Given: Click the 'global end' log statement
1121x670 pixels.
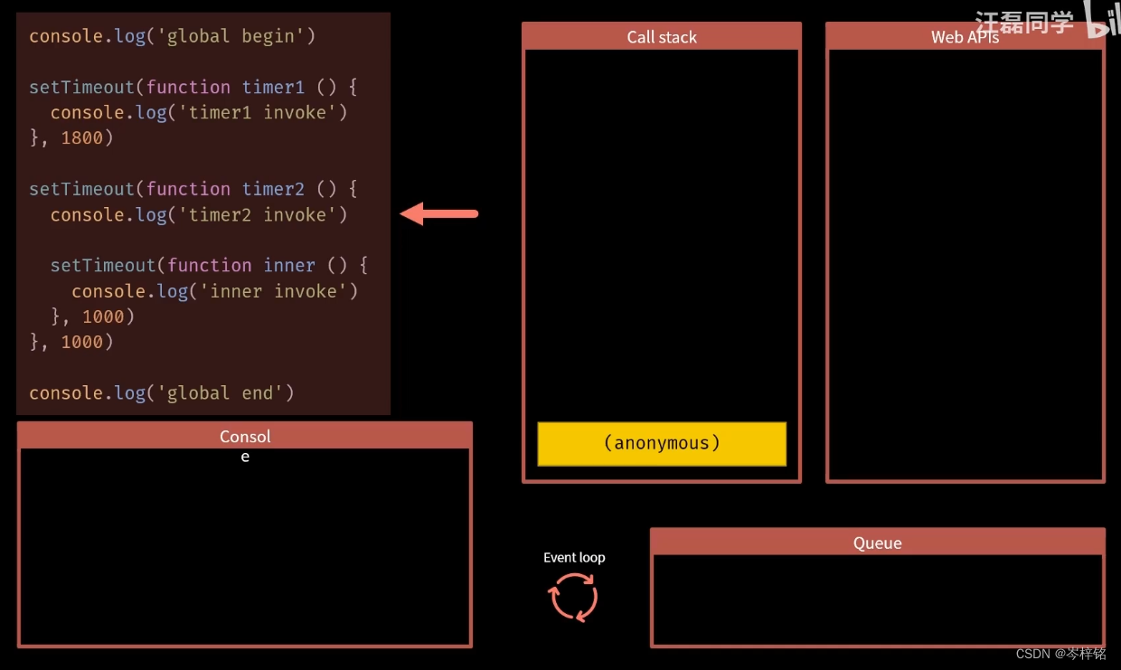Looking at the screenshot, I should pyautogui.click(x=159, y=392).
